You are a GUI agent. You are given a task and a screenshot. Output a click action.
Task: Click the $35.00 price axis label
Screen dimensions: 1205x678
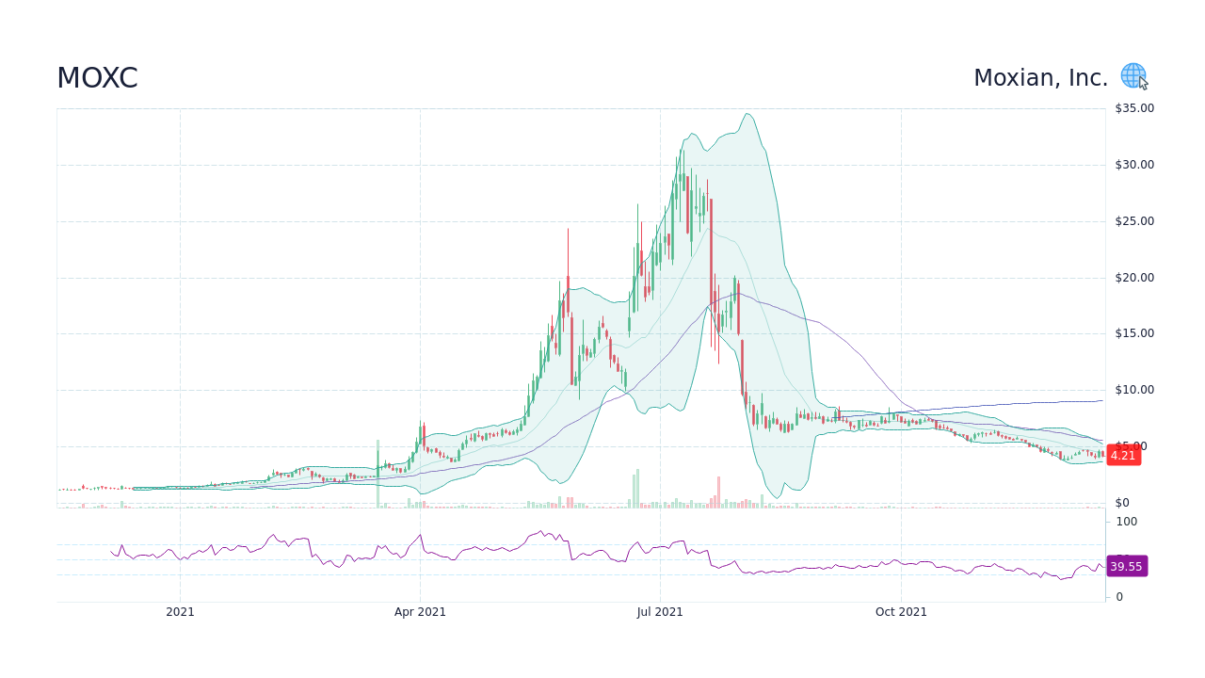tap(1134, 108)
